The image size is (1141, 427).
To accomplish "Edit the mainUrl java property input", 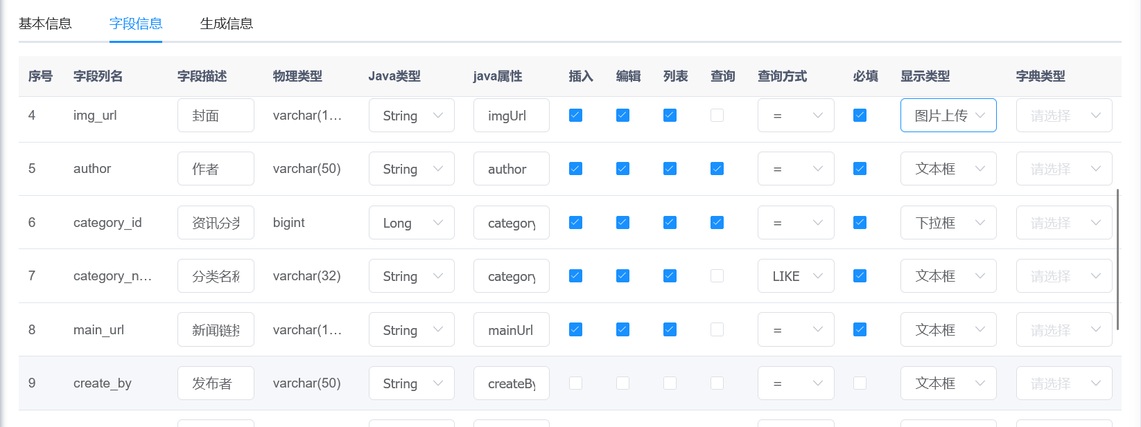I will tap(511, 330).
